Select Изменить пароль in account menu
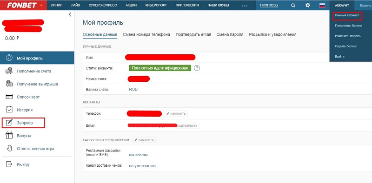The image size is (372, 183). coord(348,36)
